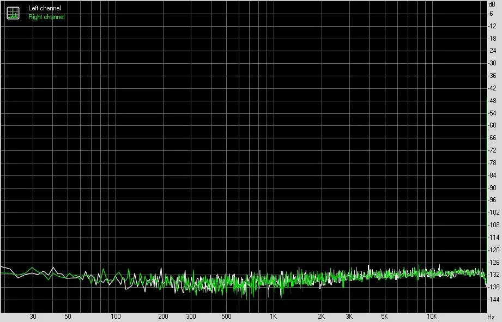The image size is (502, 322).
Task: Click the -84 dB axis value
Action: (492, 175)
